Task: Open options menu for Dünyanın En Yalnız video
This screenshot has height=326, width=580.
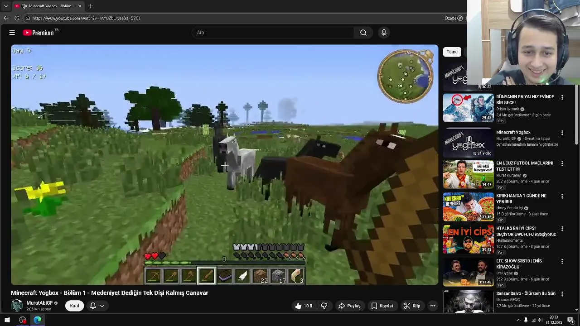Action: [x=562, y=97]
